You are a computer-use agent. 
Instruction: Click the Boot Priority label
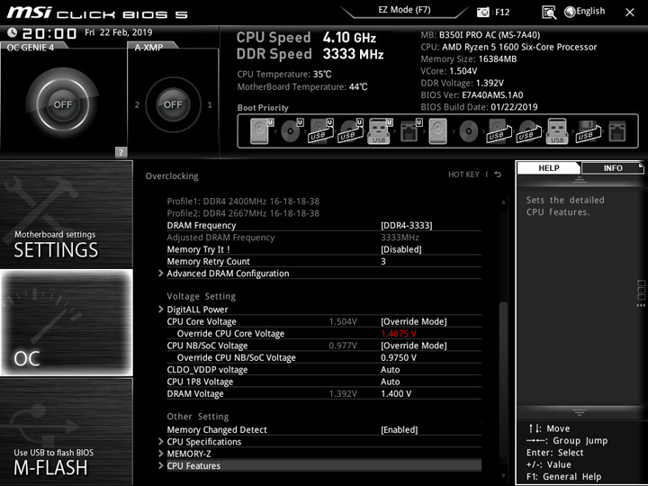click(263, 108)
